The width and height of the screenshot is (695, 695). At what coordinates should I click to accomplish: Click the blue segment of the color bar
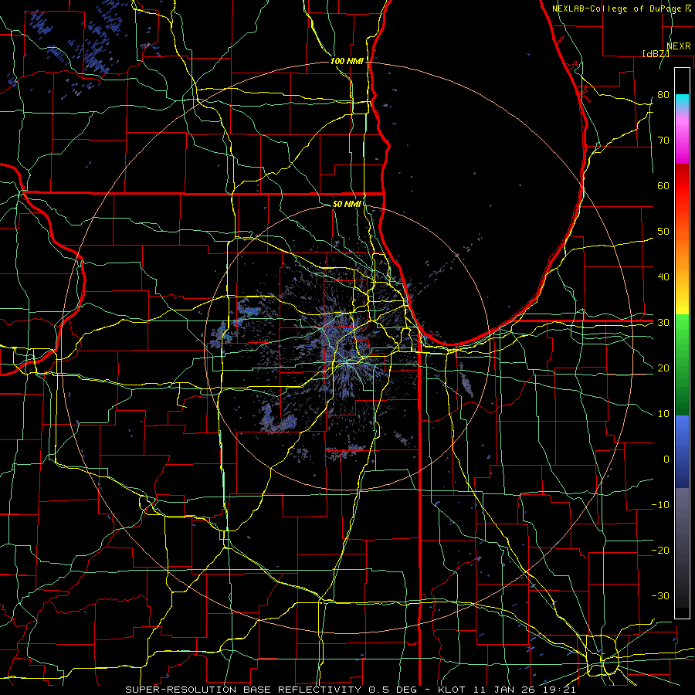click(682, 451)
